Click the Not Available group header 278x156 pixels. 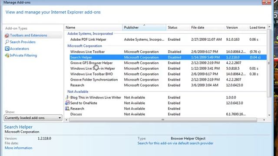[x=78, y=91]
